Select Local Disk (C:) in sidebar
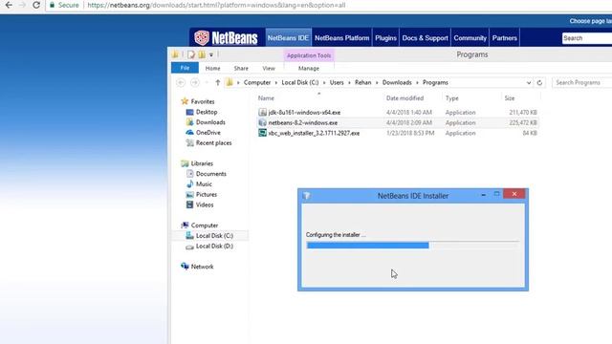This screenshot has height=344, width=612. 214,236
